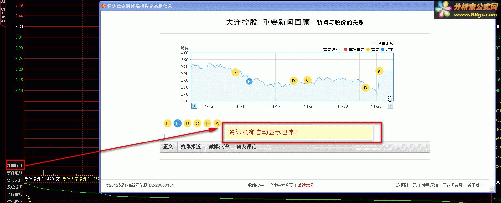Click the 股价走势 legend entry
Image resolution: width=501 pixels, height=203 pixels.
pyautogui.click(x=382, y=43)
